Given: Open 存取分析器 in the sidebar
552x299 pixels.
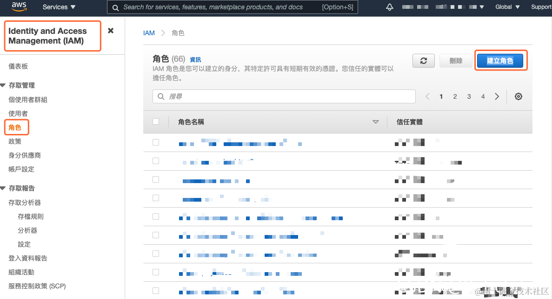Looking at the screenshot, I should coord(25,203).
